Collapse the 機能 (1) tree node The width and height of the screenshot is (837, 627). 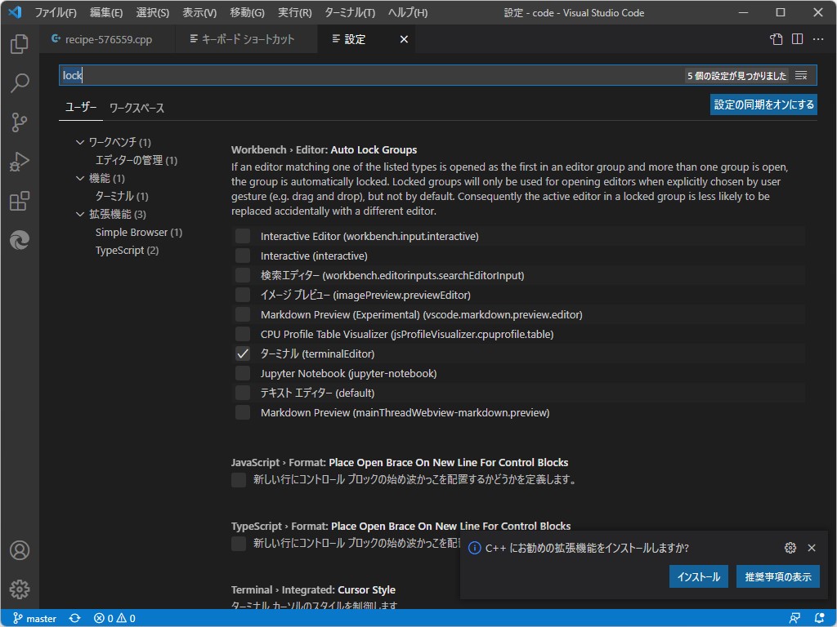click(x=80, y=178)
